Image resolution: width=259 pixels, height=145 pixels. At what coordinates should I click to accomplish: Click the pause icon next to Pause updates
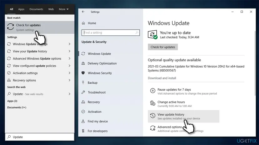point(153,91)
